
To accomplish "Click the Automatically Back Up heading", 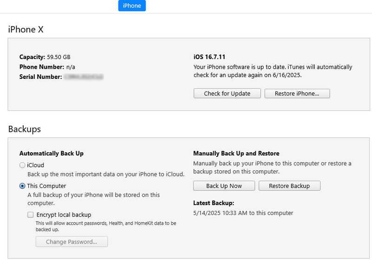I will [x=52, y=154].
